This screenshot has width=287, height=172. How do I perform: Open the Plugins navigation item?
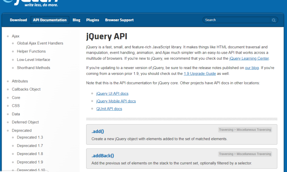[93, 20]
